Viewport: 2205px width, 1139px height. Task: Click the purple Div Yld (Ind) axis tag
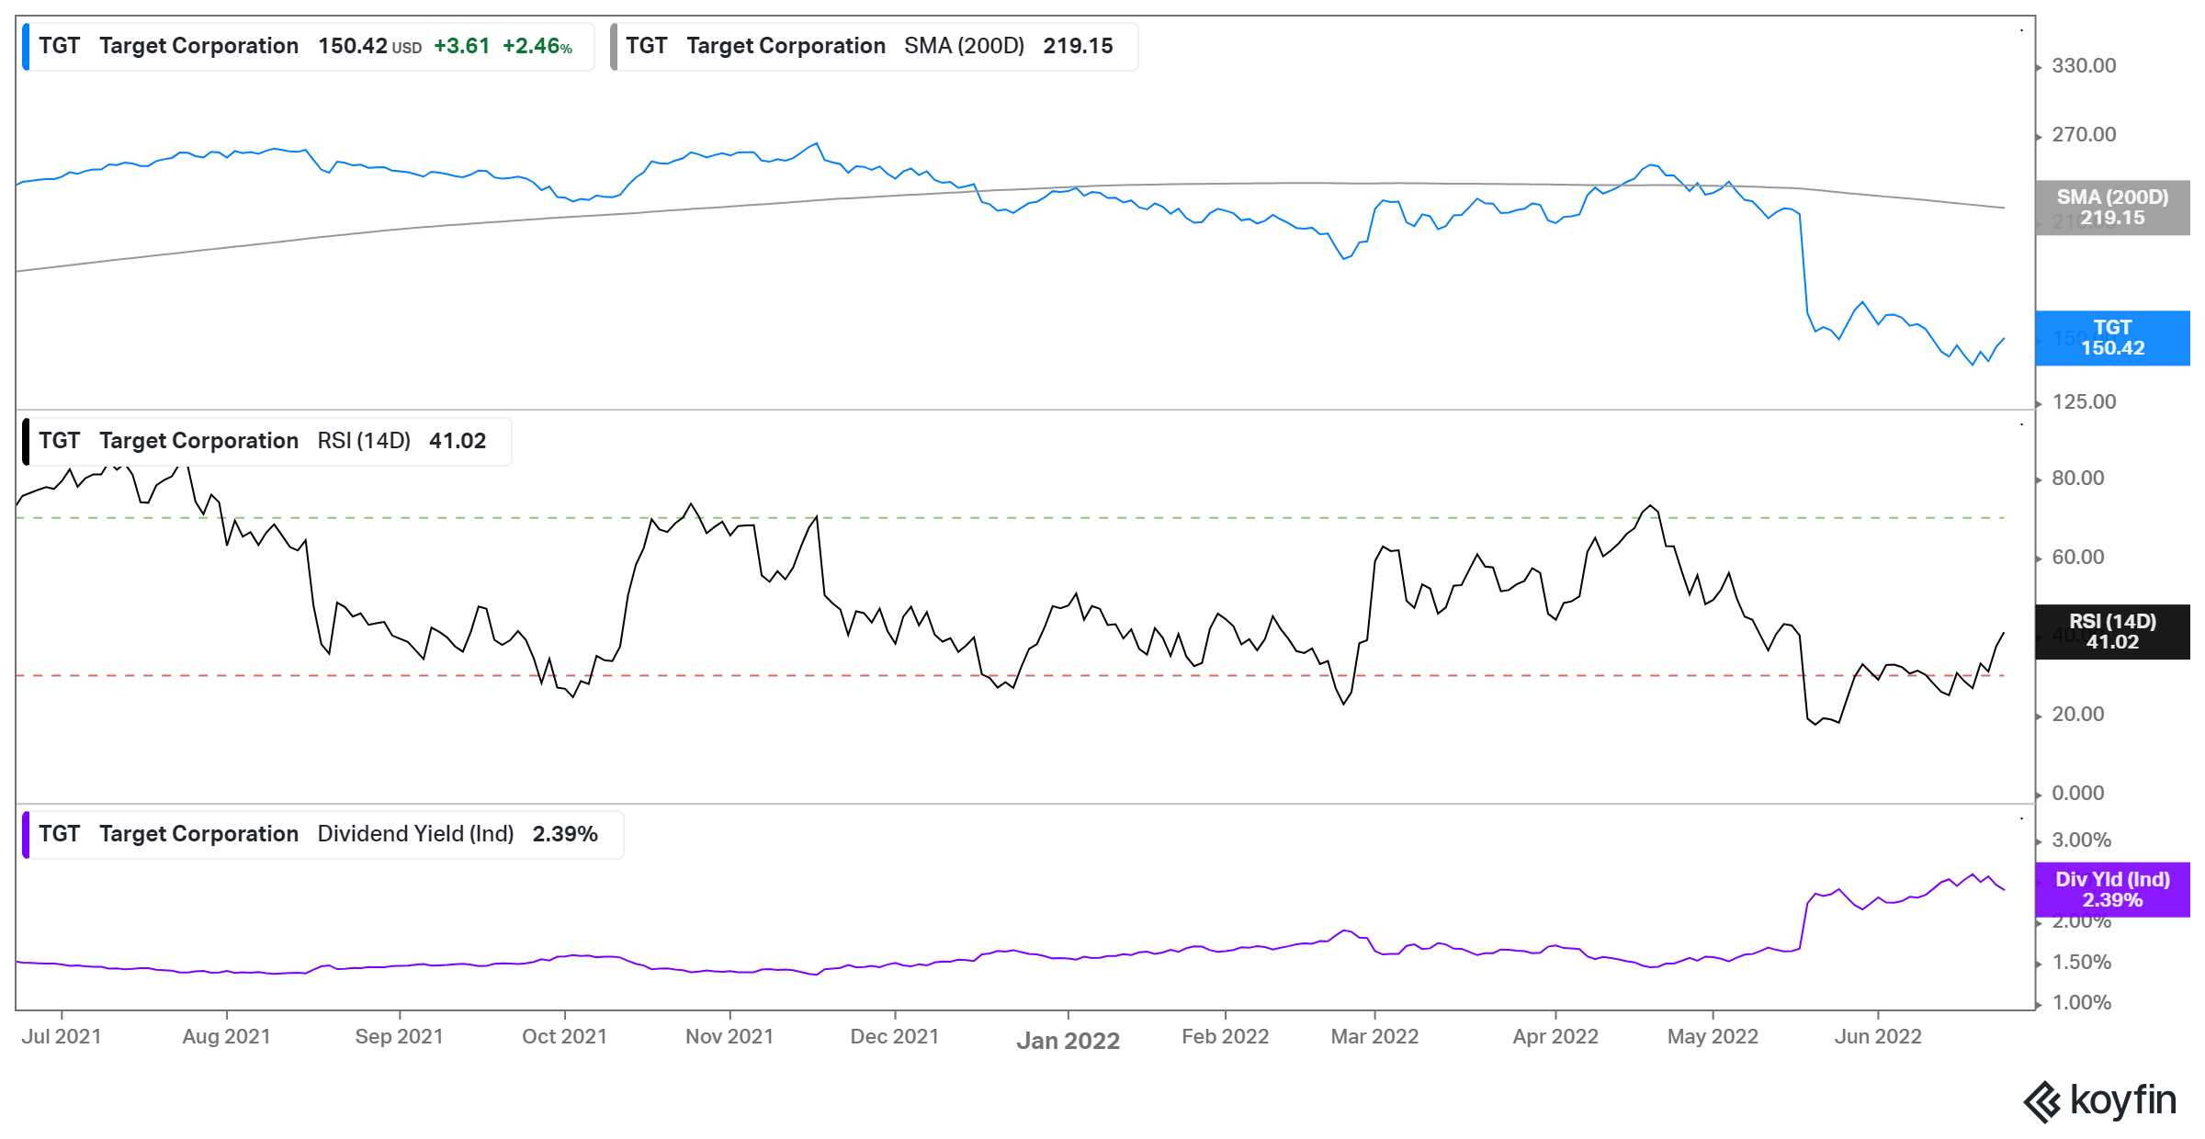click(x=2111, y=890)
